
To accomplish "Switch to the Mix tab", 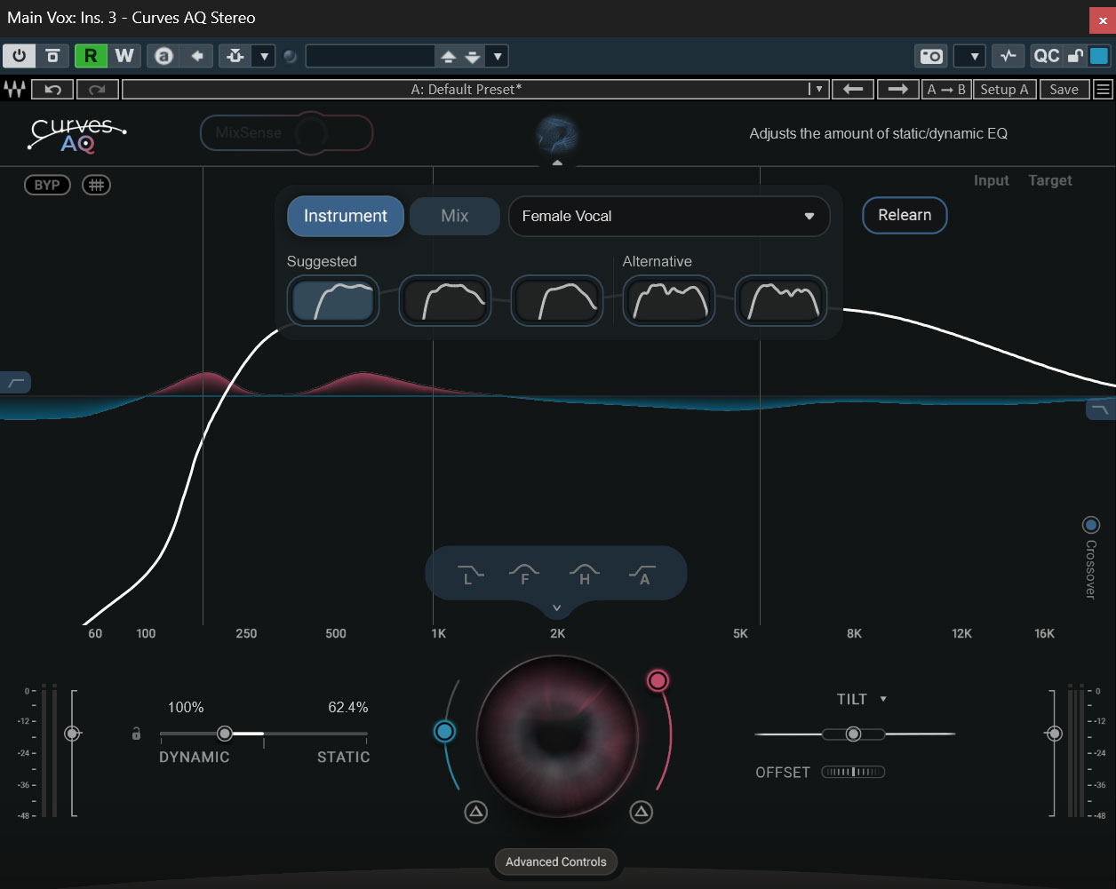I will point(454,216).
